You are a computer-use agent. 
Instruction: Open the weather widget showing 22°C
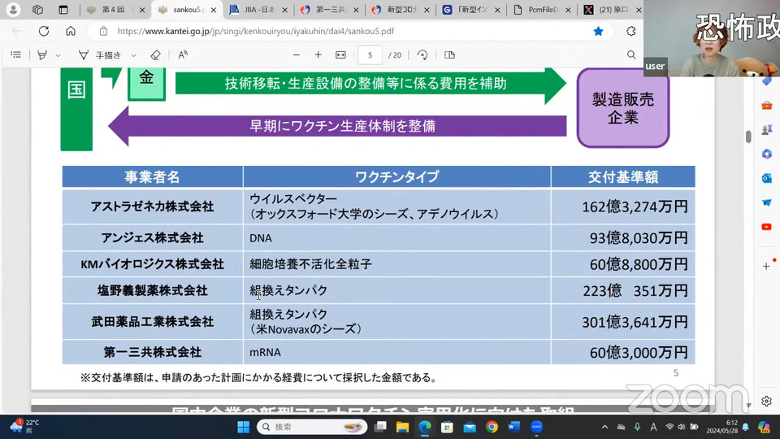click(25, 427)
